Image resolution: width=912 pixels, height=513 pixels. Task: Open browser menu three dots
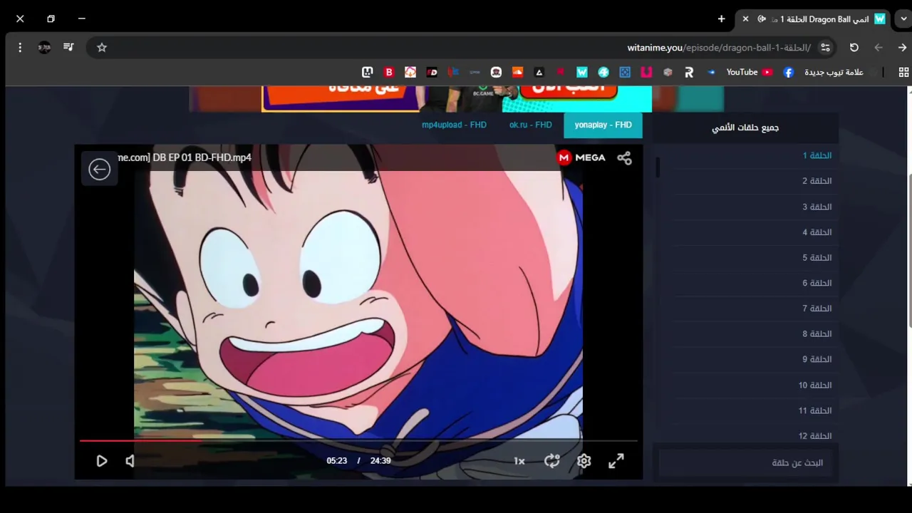[20, 48]
